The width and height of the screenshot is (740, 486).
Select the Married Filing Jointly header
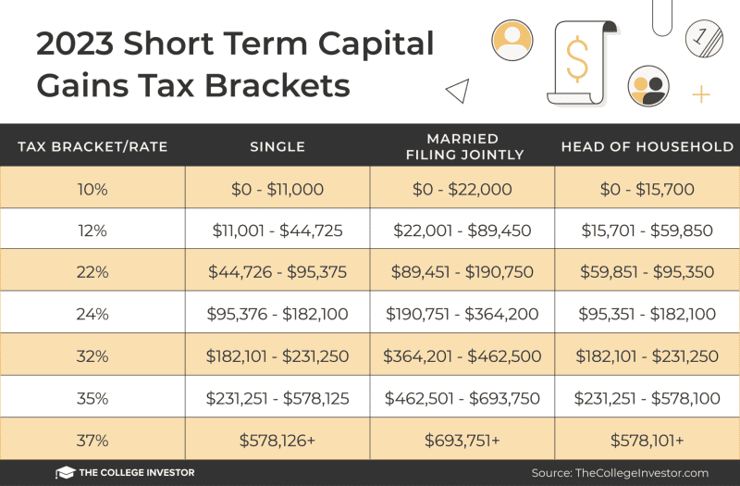tap(462, 146)
